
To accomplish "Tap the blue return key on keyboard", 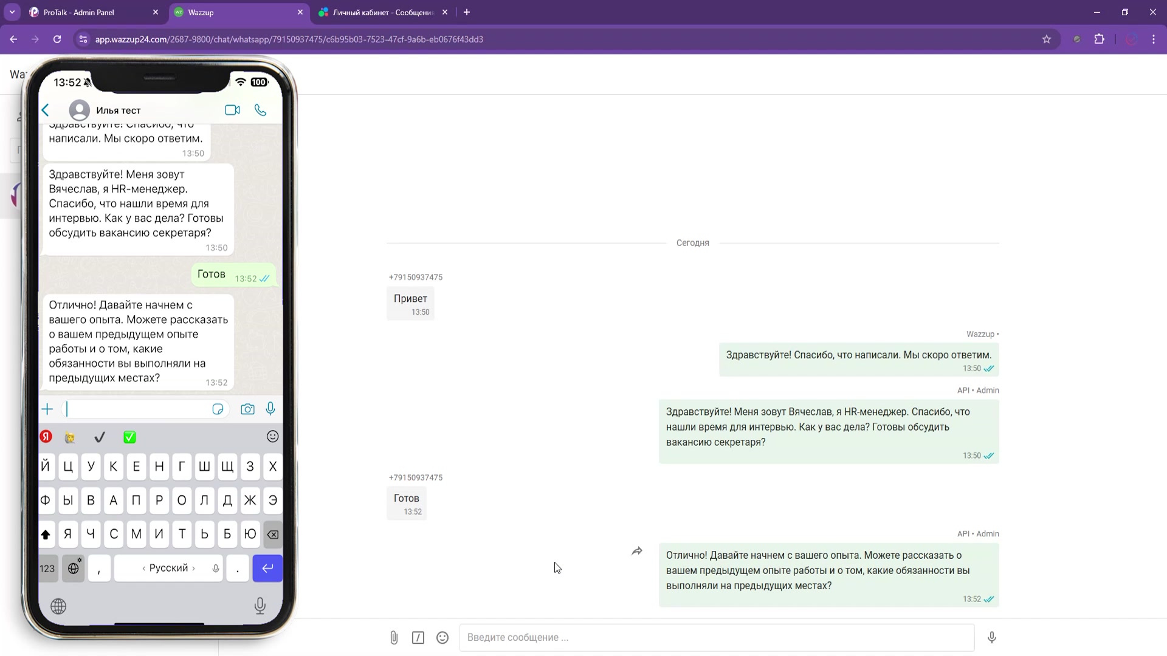I will pos(267,569).
